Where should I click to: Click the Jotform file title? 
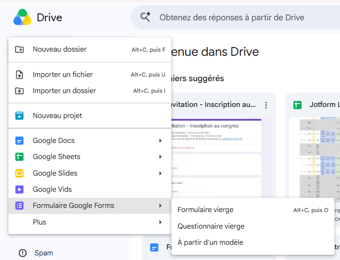(325, 105)
